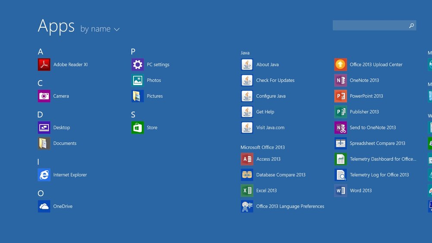Click the magnifier search button

[x=411, y=26]
